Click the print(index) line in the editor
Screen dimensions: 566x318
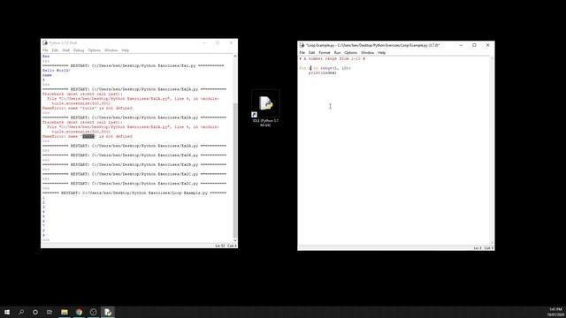pyautogui.click(x=322, y=72)
